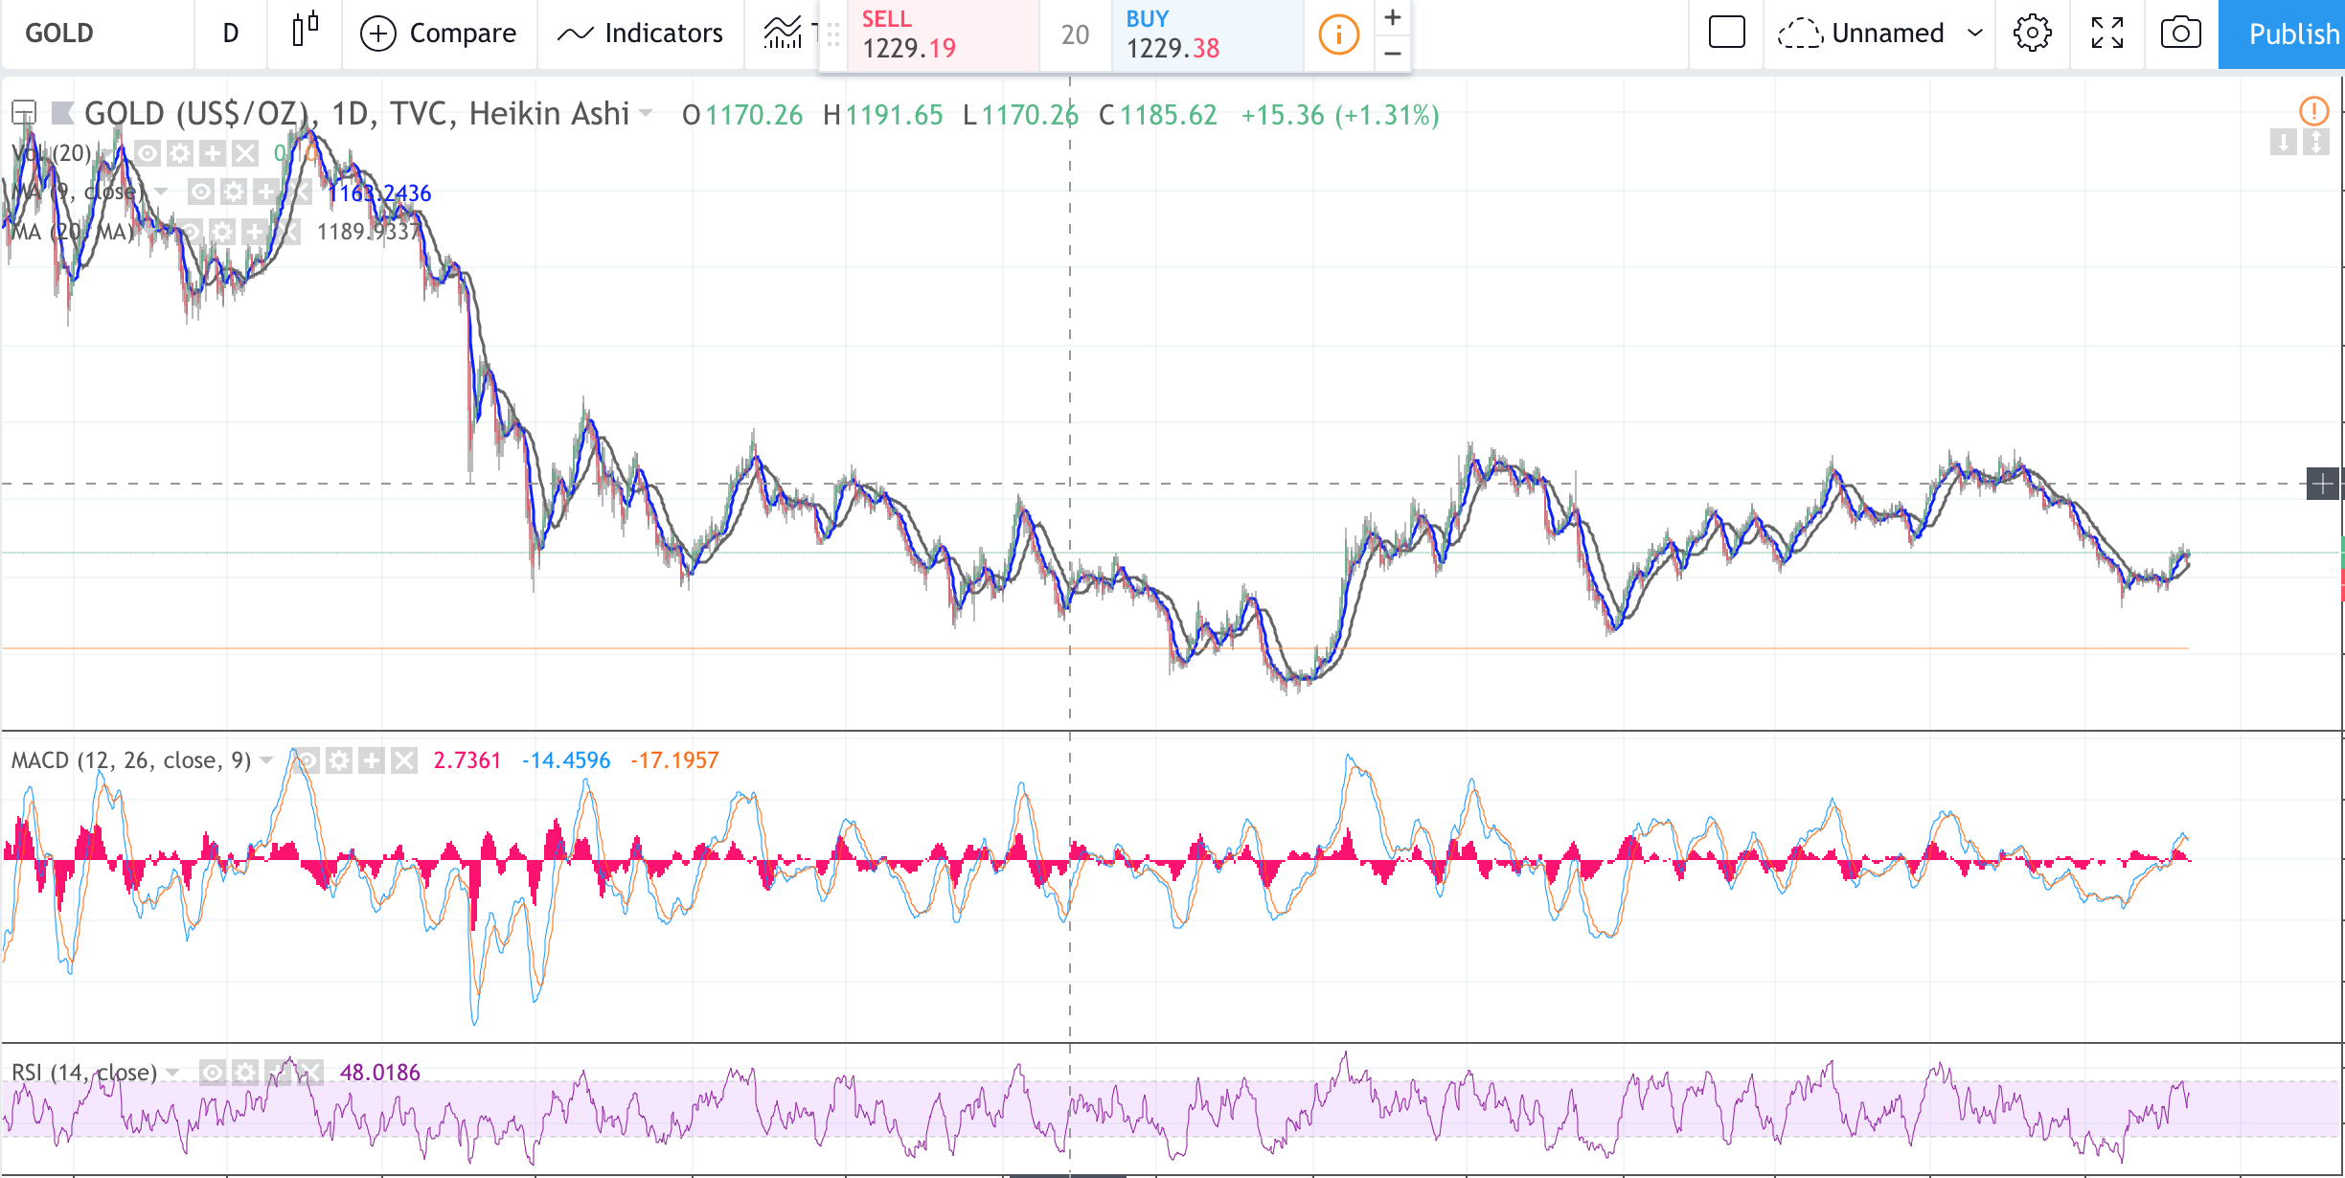This screenshot has height=1178, width=2345.
Task: Toggle visibility of the Vol (20) indicator
Action: click(148, 153)
